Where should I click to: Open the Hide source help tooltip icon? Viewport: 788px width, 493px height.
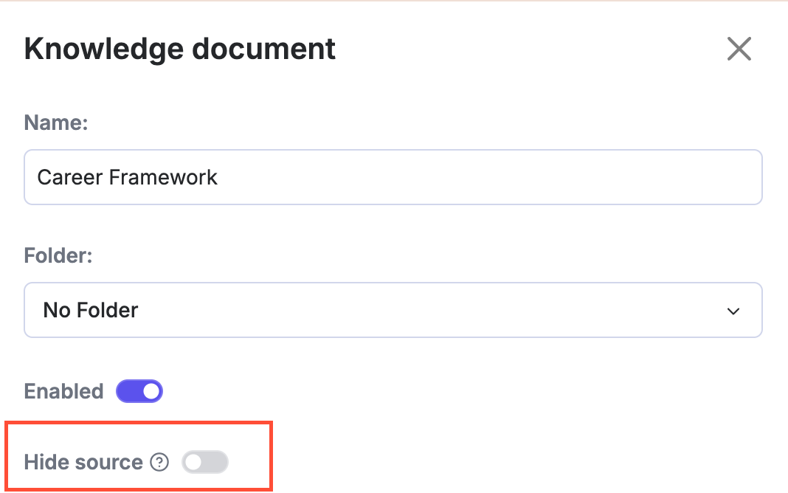click(159, 462)
